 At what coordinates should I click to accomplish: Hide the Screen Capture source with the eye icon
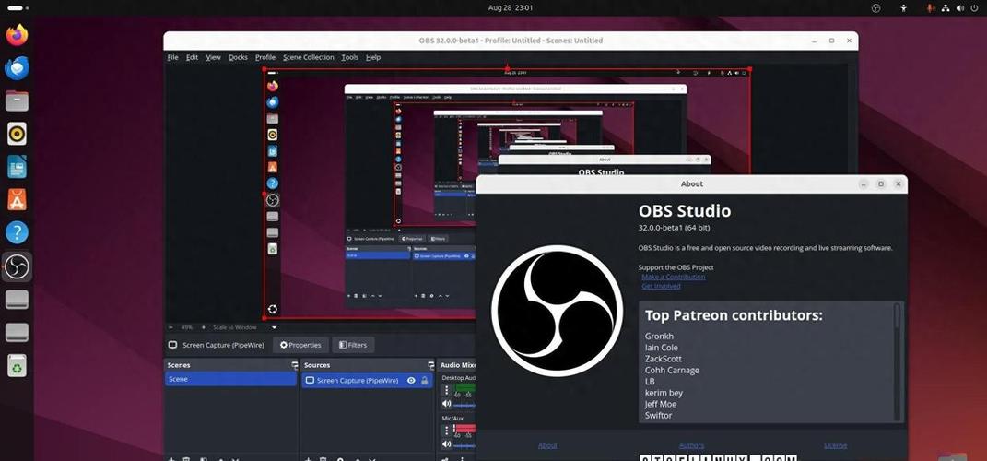[411, 381]
